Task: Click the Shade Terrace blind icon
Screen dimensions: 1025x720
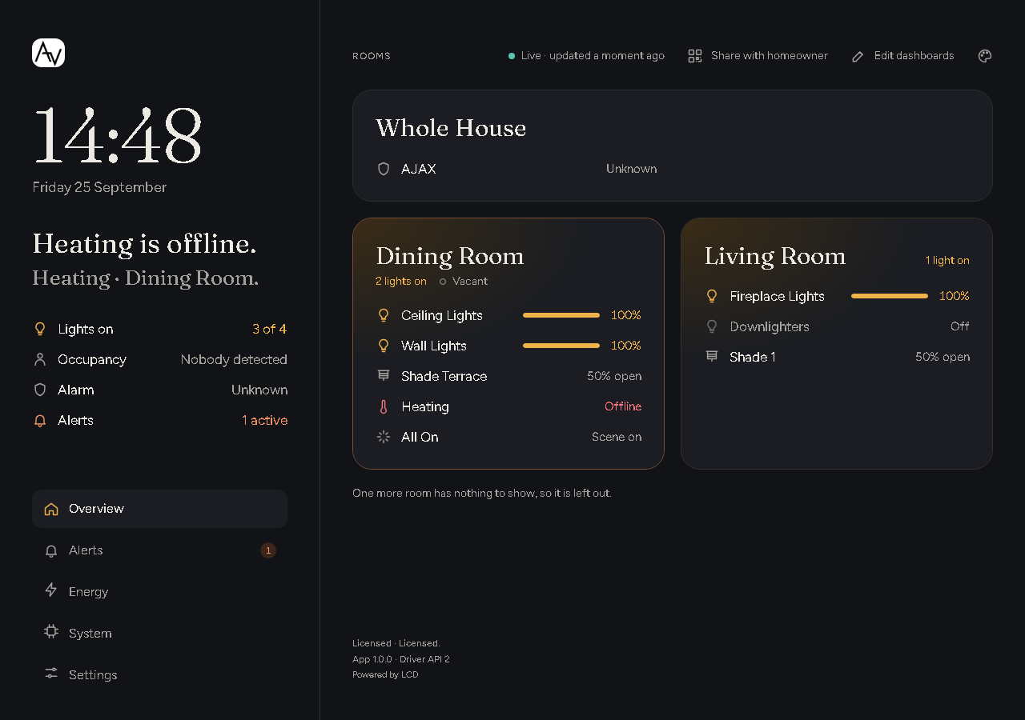Action: (384, 376)
